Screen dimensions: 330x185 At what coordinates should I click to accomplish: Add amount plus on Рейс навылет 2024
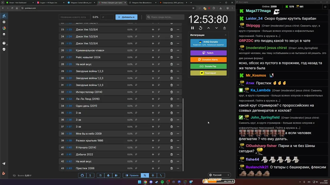click(153, 57)
